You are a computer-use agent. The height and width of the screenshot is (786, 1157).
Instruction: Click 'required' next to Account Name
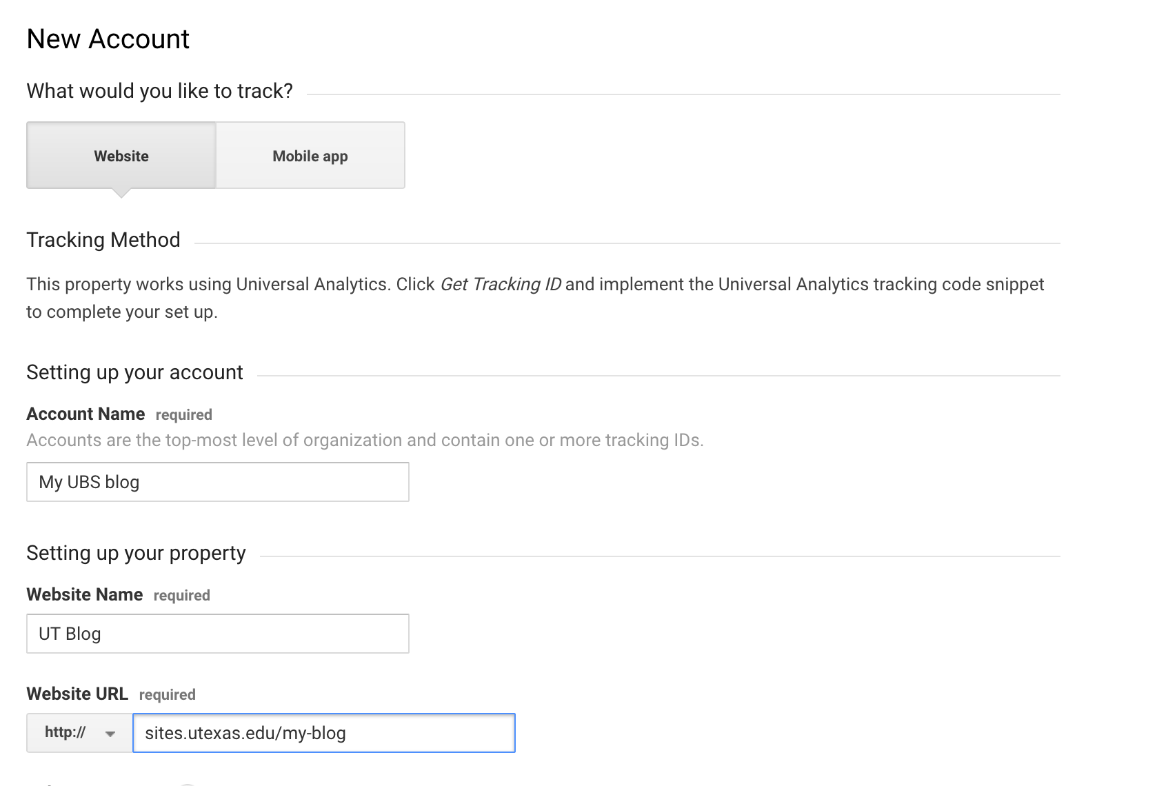click(x=184, y=415)
